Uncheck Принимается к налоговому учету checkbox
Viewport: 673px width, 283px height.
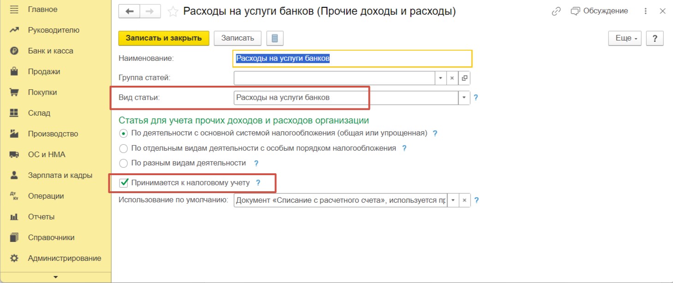[x=124, y=183]
